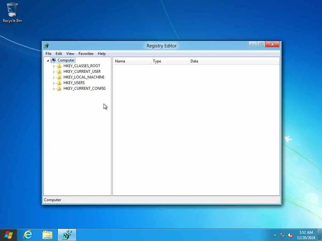This screenshot has height=241, width=322.
Task: Open File Explorer from taskbar
Action: coord(47,235)
